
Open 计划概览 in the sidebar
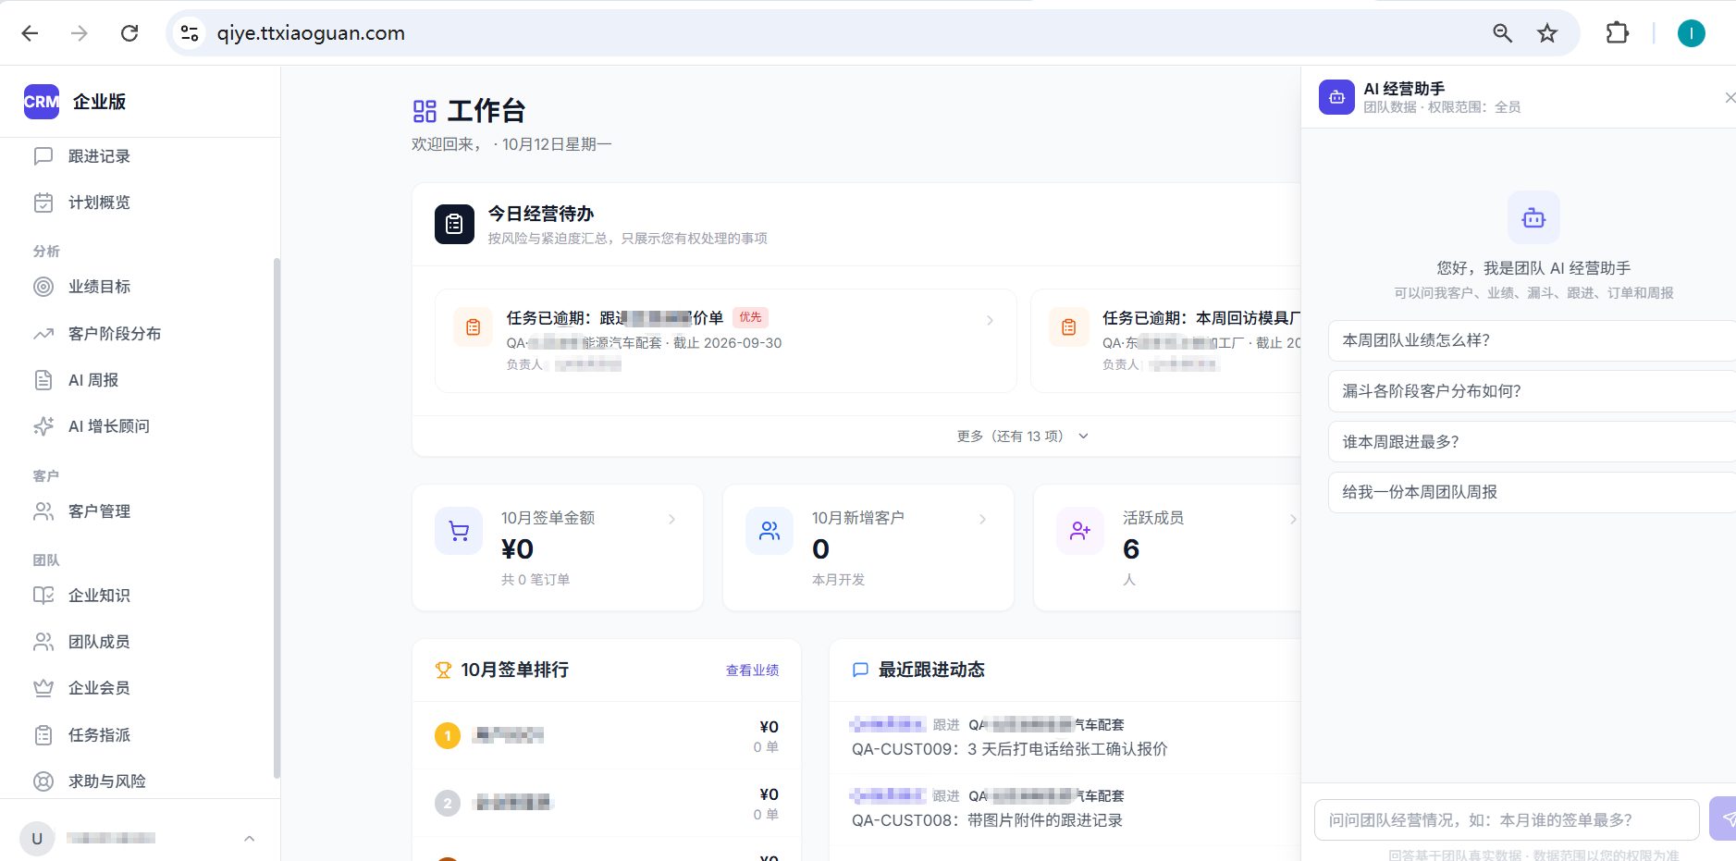tap(139, 203)
